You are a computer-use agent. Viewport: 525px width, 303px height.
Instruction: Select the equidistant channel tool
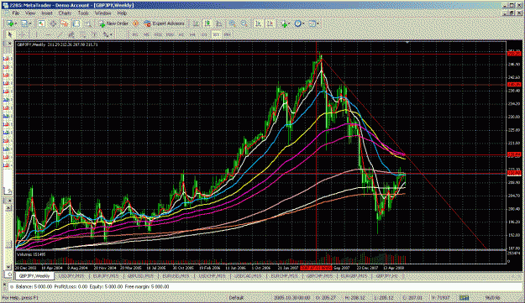(x=71, y=34)
